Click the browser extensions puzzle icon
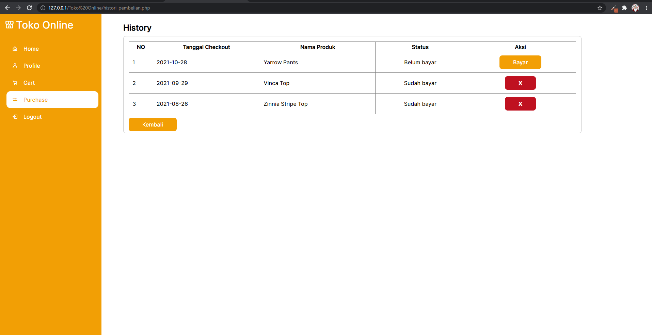This screenshot has height=335, width=652. [x=624, y=7]
